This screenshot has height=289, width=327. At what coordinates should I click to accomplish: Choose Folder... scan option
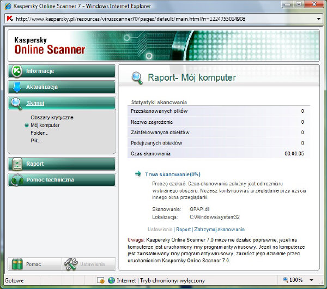[39, 133]
